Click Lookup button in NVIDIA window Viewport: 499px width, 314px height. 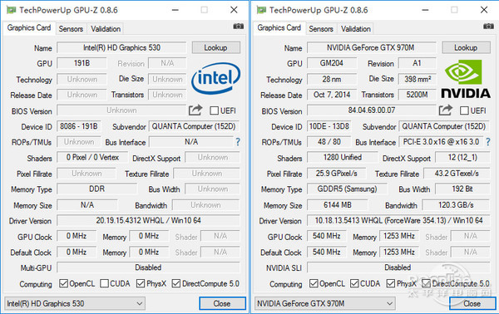pos(466,47)
